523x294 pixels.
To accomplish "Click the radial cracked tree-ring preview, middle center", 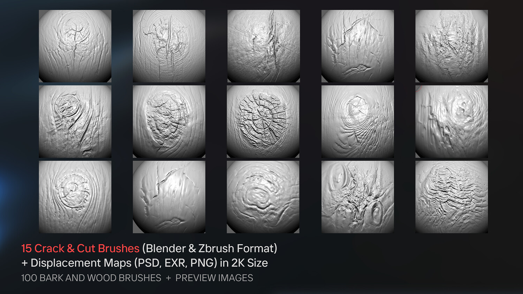I will click(x=263, y=122).
